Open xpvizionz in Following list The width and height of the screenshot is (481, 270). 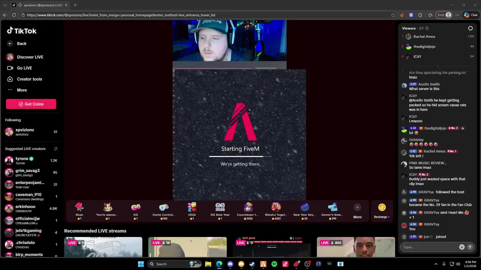pos(31,132)
